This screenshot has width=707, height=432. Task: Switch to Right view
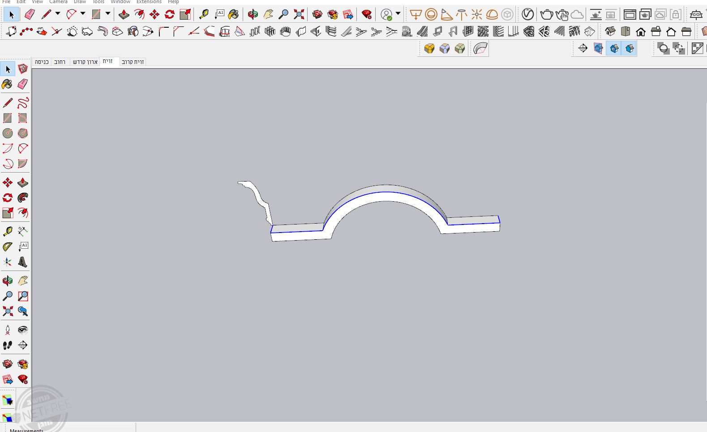[656, 32]
